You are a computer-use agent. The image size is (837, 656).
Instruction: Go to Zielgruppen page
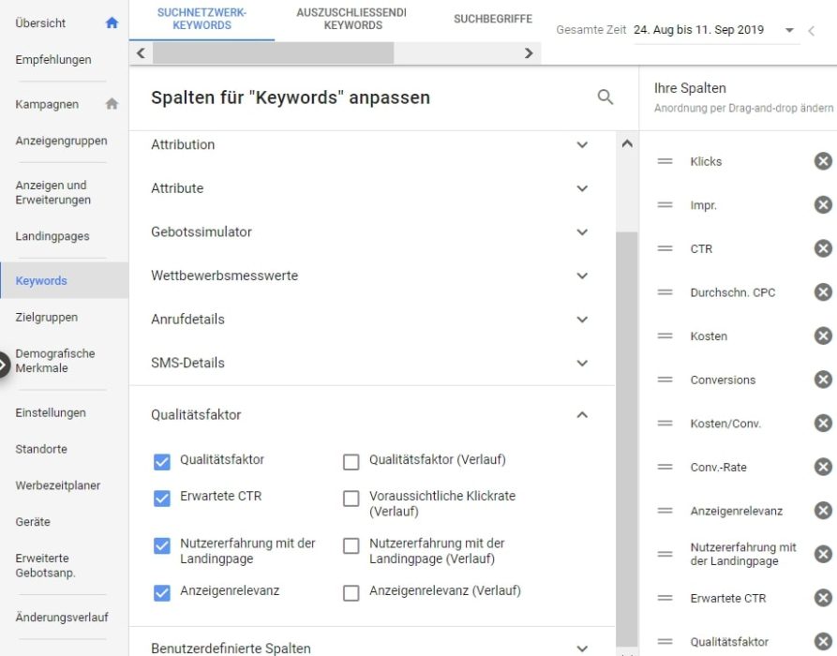pyautogui.click(x=47, y=317)
